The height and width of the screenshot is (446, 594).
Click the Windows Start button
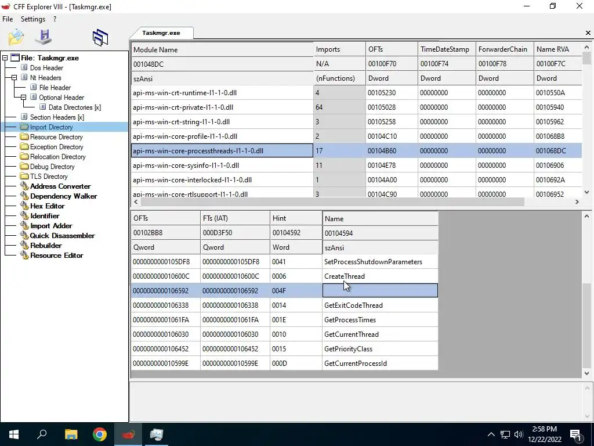[14, 434]
